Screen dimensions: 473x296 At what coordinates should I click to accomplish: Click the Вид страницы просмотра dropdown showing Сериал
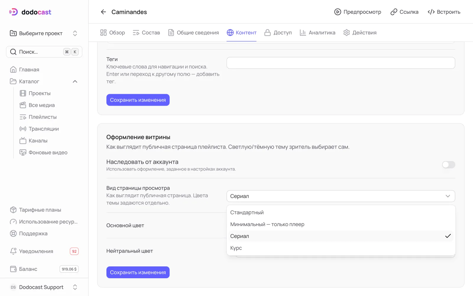click(x=341, y=196)
